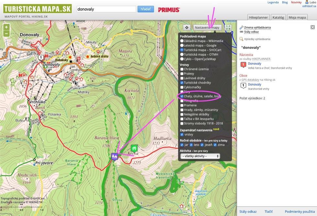The height and width of the screenshot is (216, 317).
Task: Click the green house marker near Kečka
Action: [x=134, y=148]
